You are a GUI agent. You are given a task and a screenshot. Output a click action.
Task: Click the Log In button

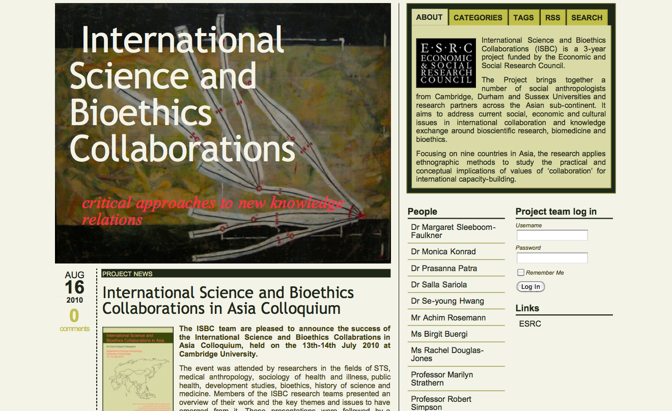coord(530,287)
